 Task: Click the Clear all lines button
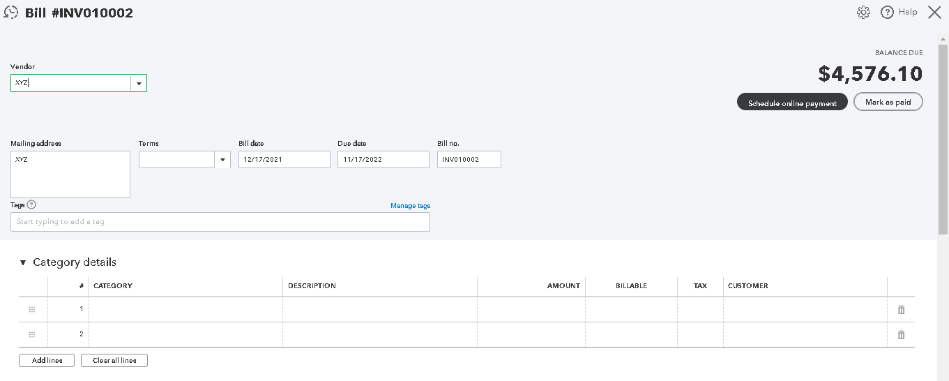coord(114,361)
